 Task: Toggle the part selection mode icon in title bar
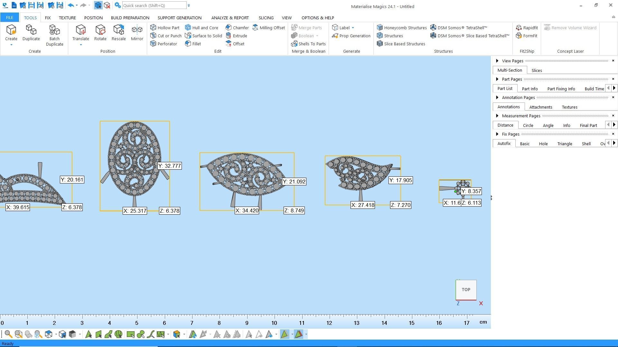[98, 5]
